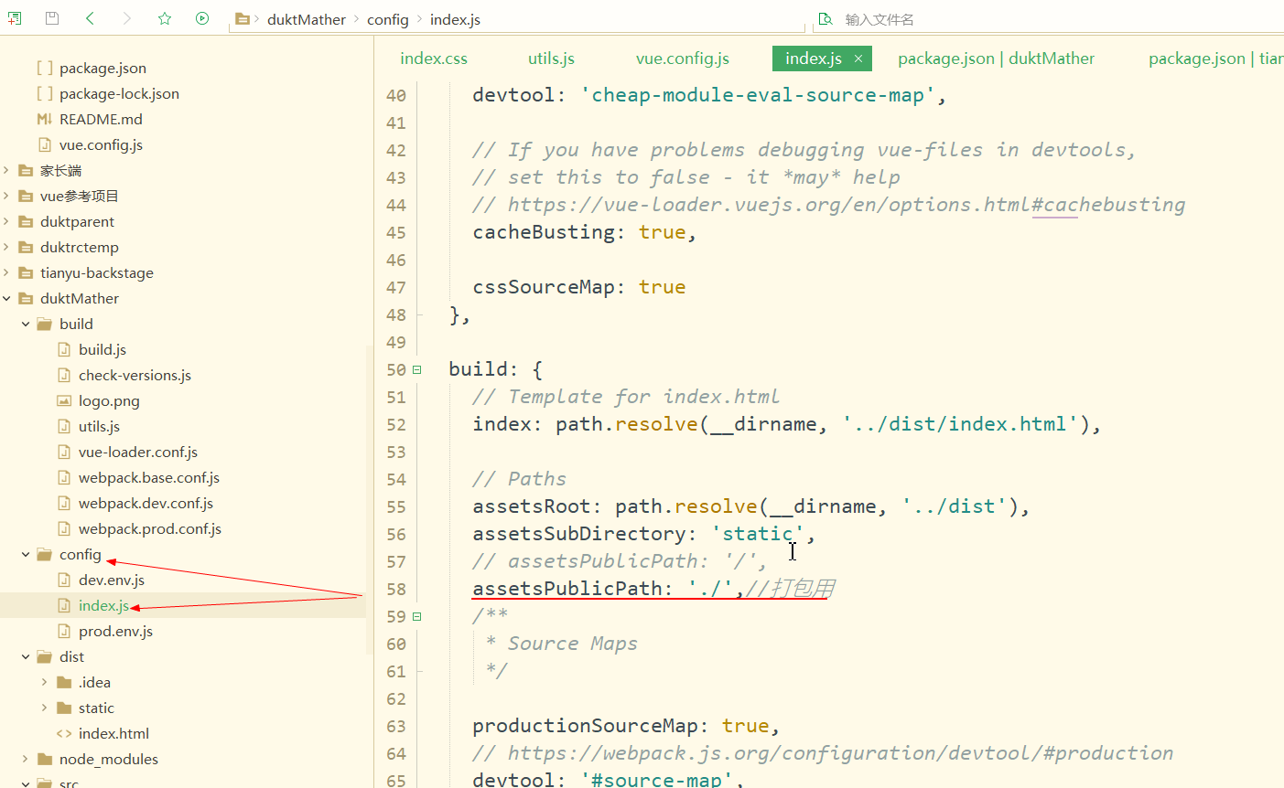Switch to the vue.config.js editor tab
1284x788 pixels.
682,58
